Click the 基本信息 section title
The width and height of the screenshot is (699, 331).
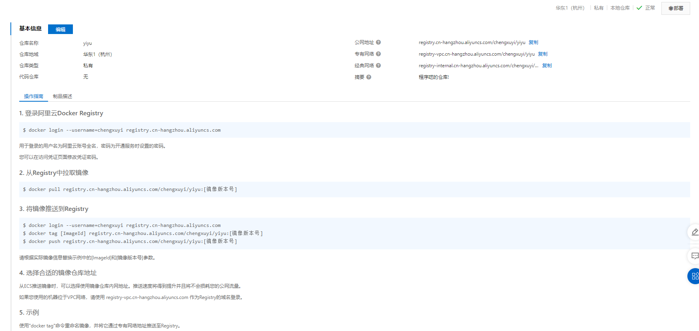click(30, 29)
